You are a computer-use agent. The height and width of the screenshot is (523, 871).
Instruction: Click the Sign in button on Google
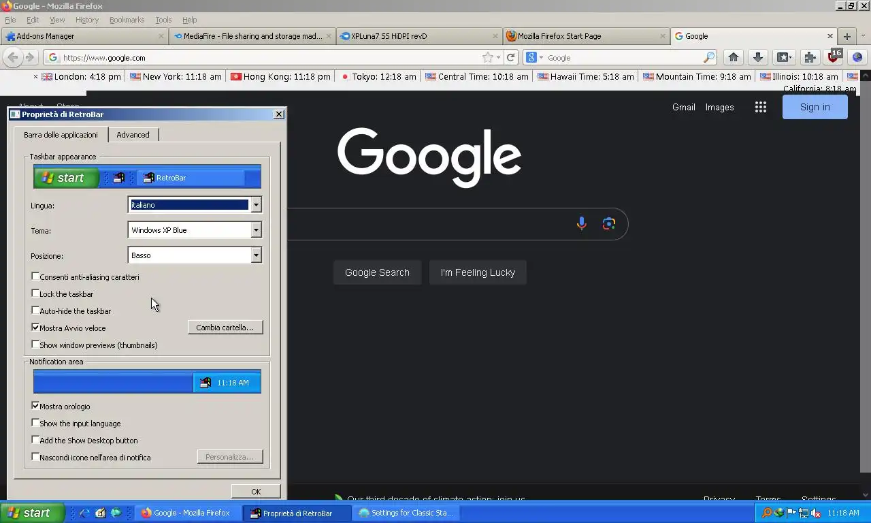click(x=815, y=107)
